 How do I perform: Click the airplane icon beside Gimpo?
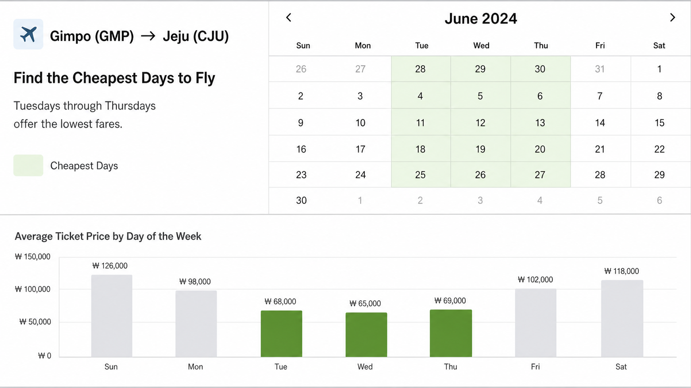(x=28, y=34)
